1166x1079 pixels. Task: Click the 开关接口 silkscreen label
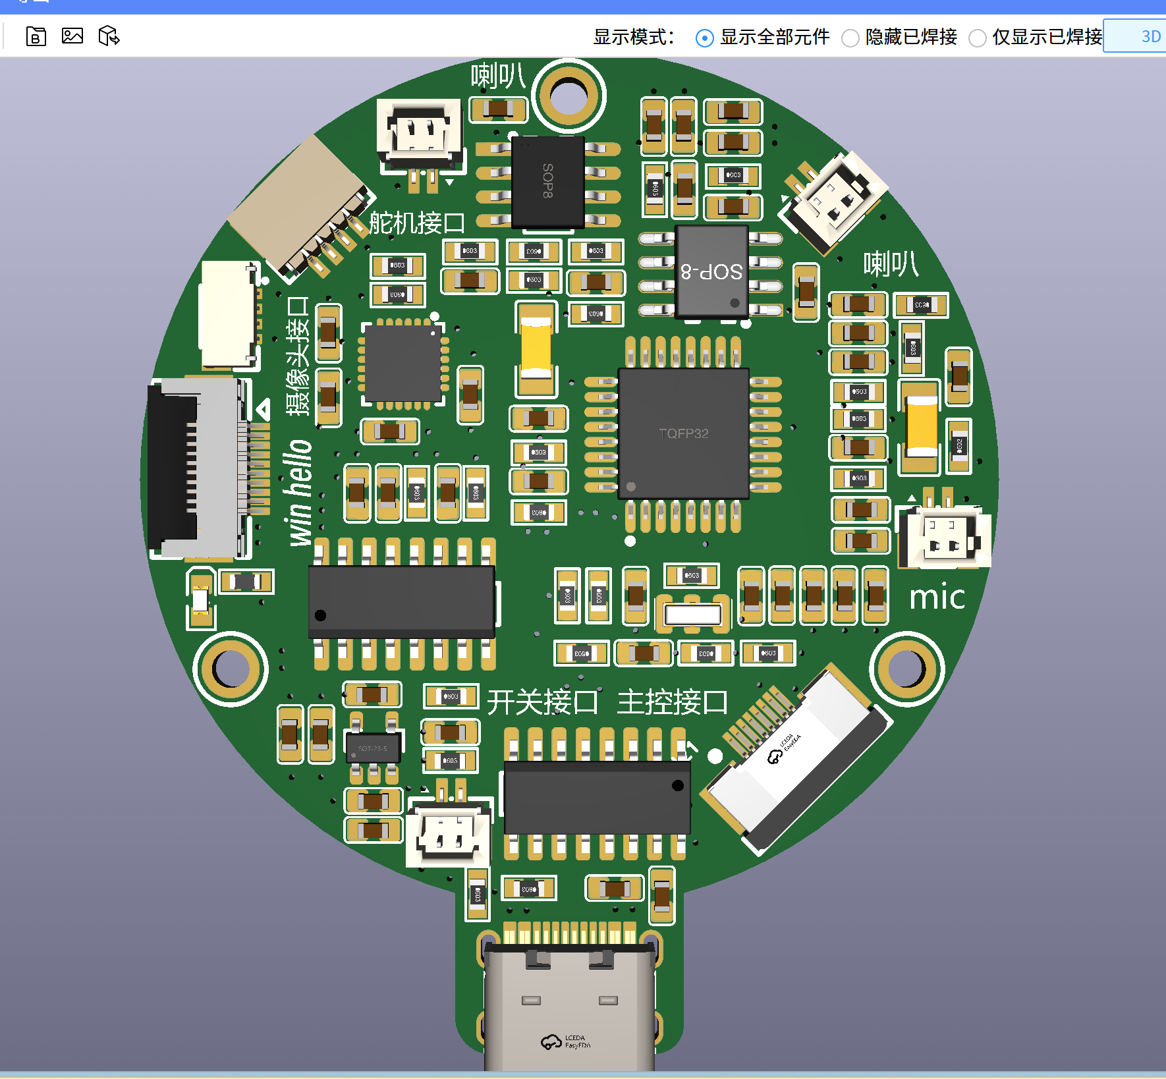(x=542, y=702)
